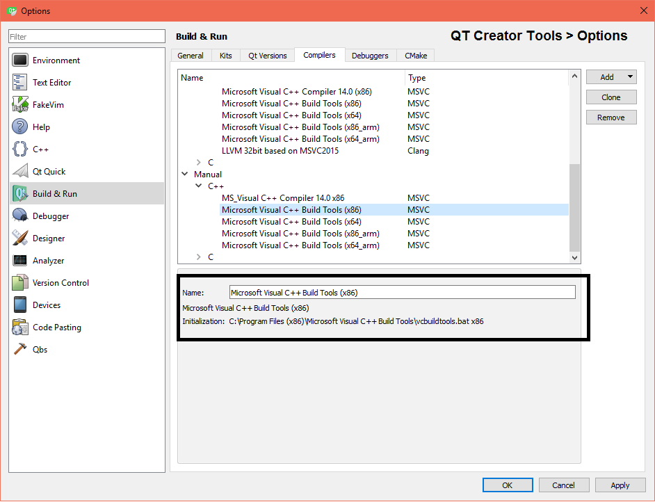Close the Options dialog window
Screen dimensions: 655x502
pyautogui.click(x=643, y=11)
